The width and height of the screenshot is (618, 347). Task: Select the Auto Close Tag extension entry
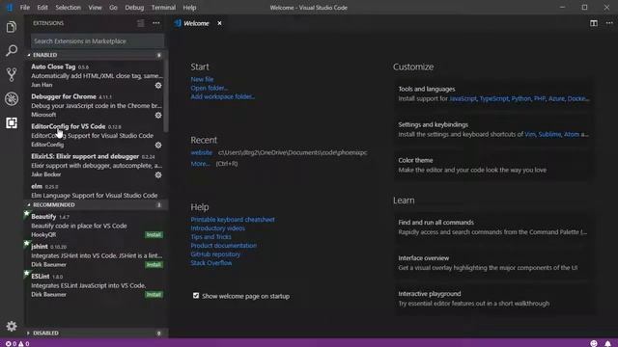tap(95, 75)
